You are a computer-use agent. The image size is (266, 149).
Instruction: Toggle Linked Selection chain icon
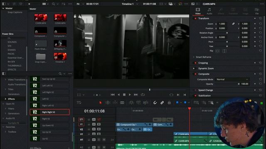[x=162, y=103]
